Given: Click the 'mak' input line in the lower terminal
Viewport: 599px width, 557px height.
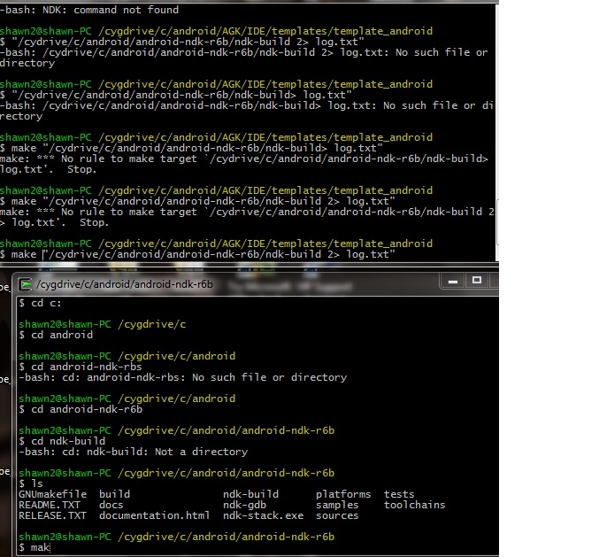Looking at the screenshot, I should (x=35, y=547).
